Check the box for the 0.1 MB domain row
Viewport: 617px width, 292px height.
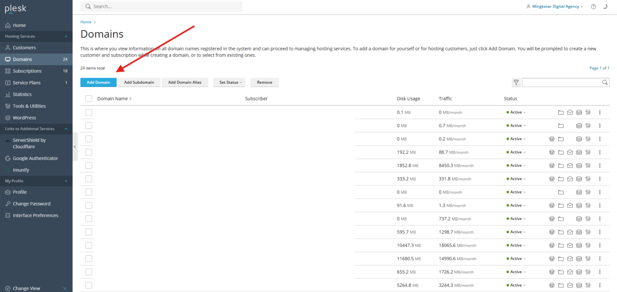pos(89,112)
